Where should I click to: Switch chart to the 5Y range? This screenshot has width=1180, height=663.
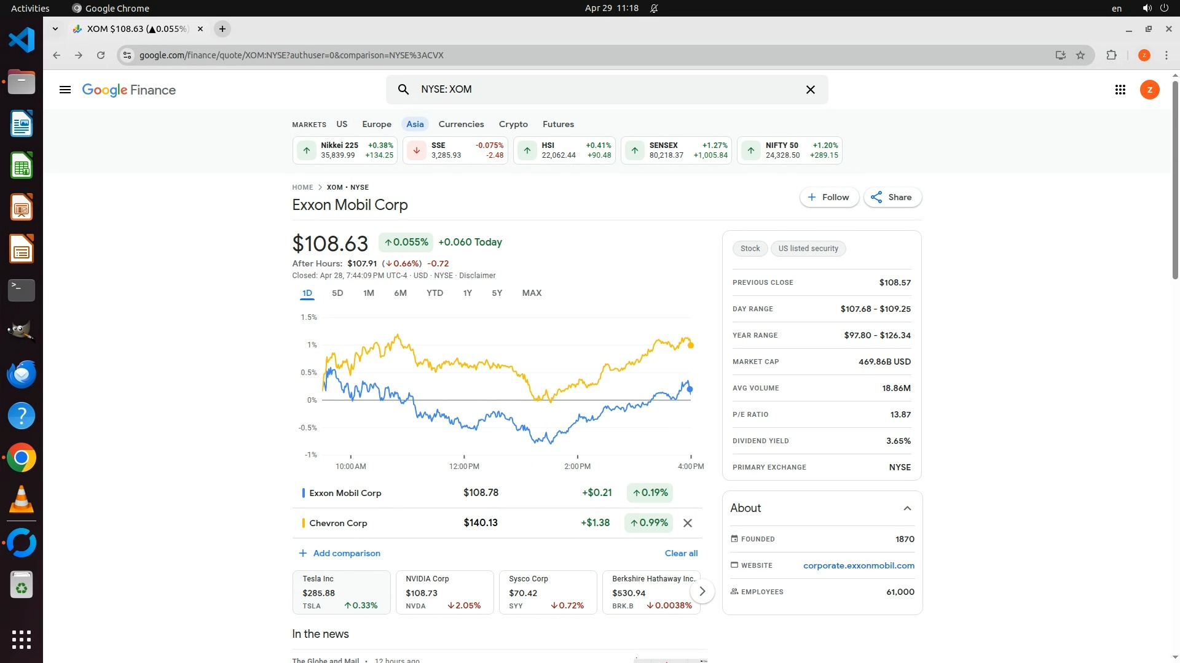(x=497, y=293)
